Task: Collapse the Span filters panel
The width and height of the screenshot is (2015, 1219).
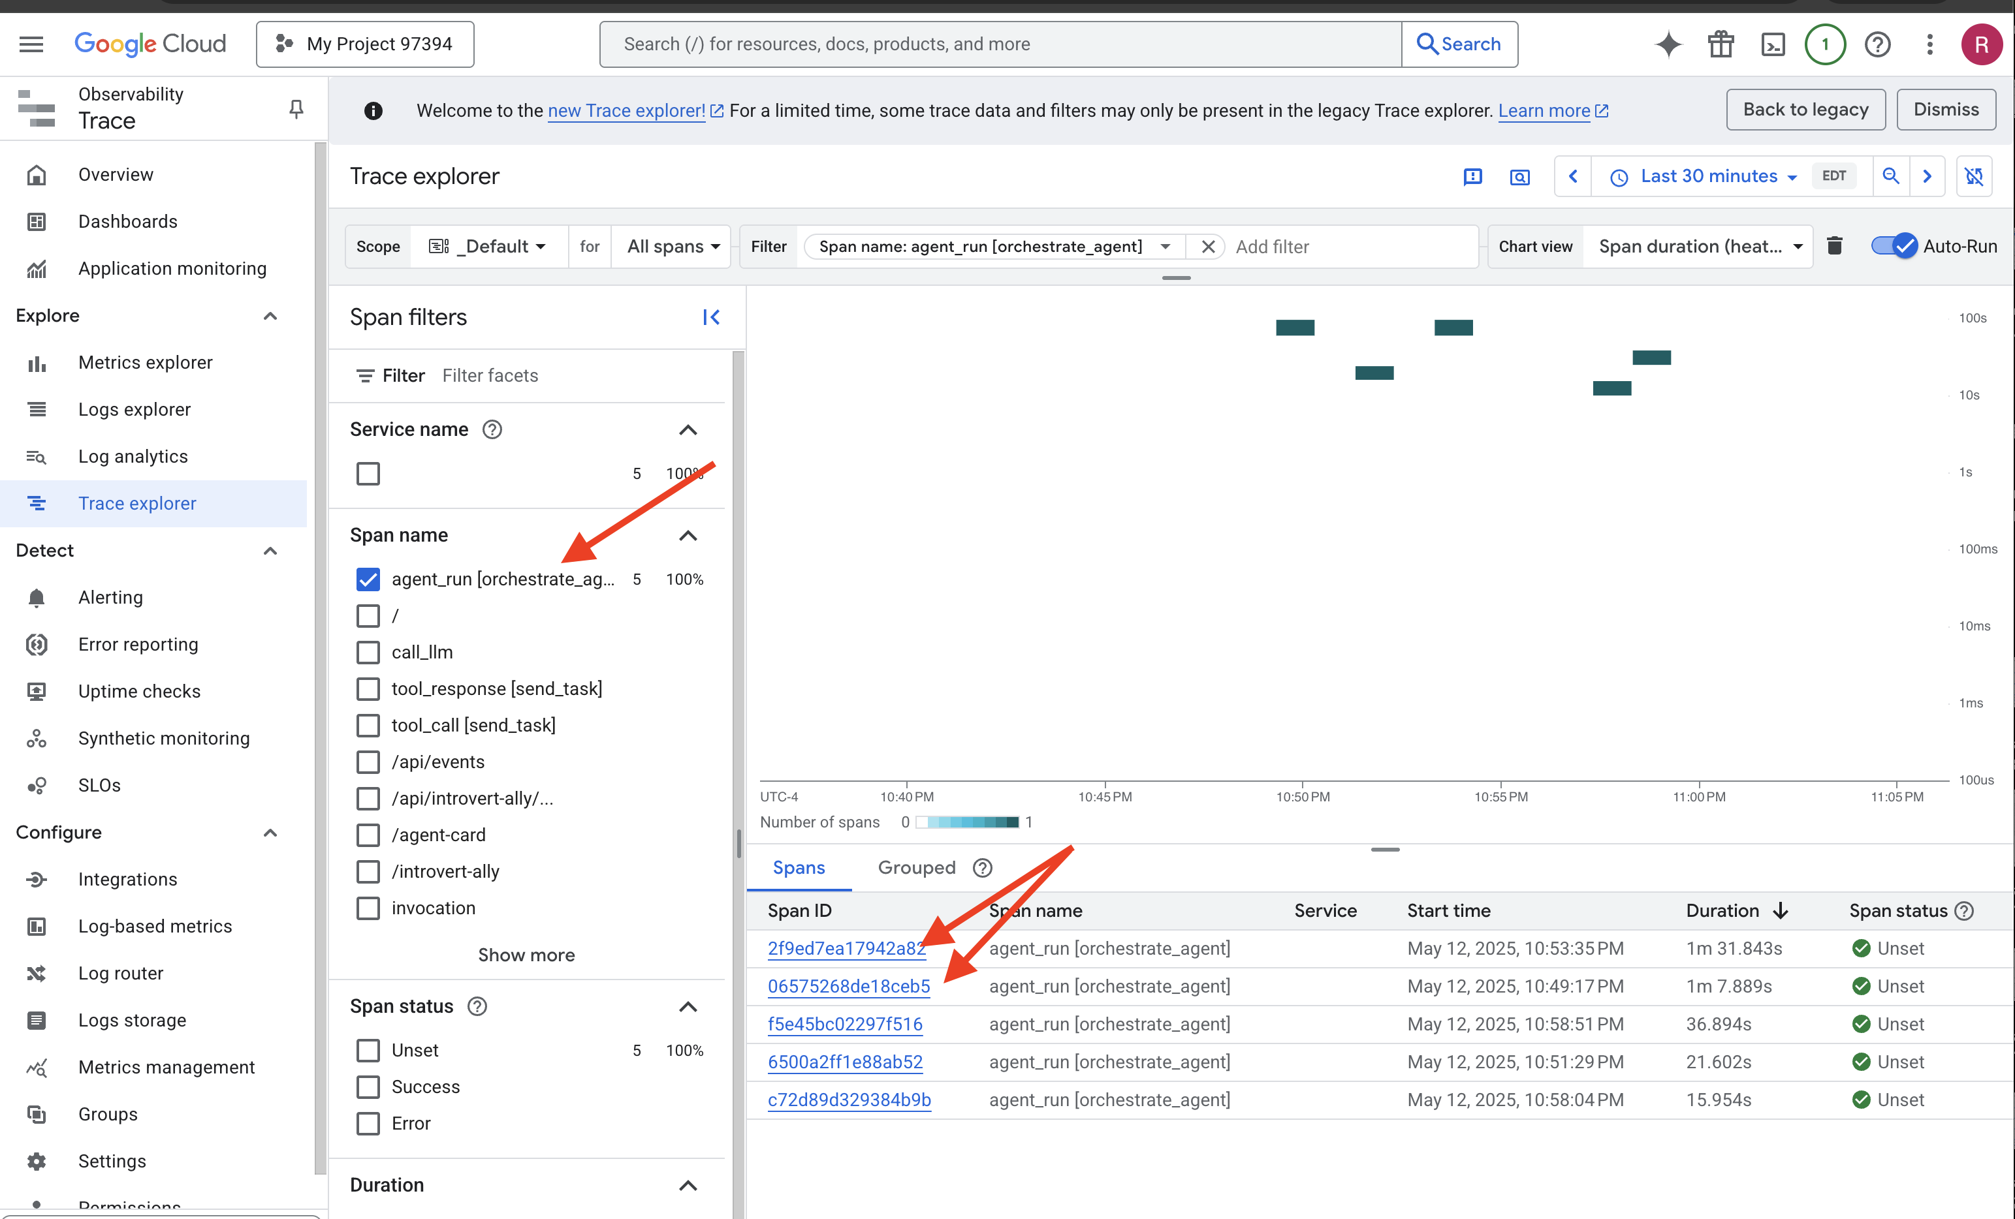Action: click(710, 317)
